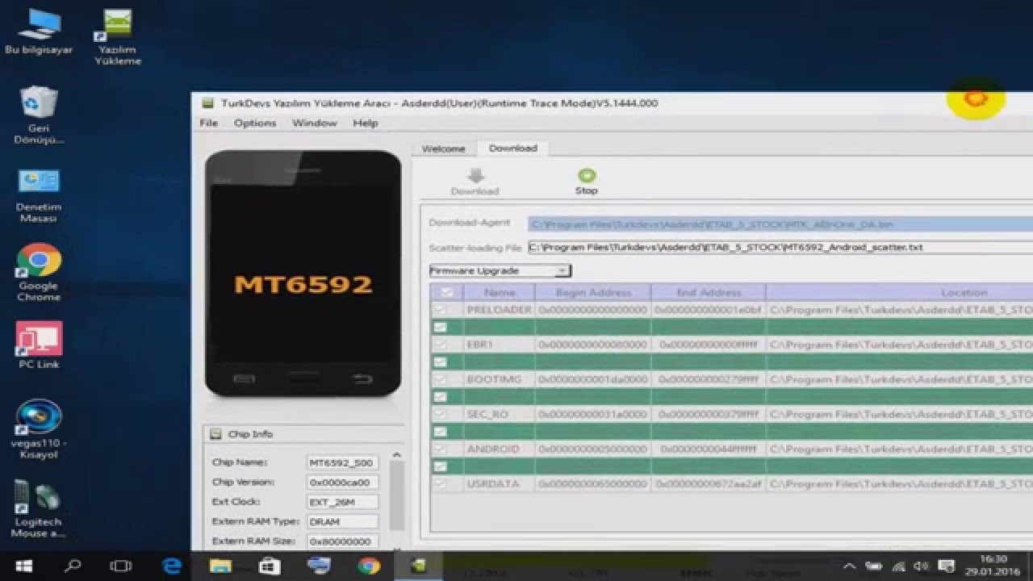Select the Download tab

pyautogui.click(x=513, y=148)
